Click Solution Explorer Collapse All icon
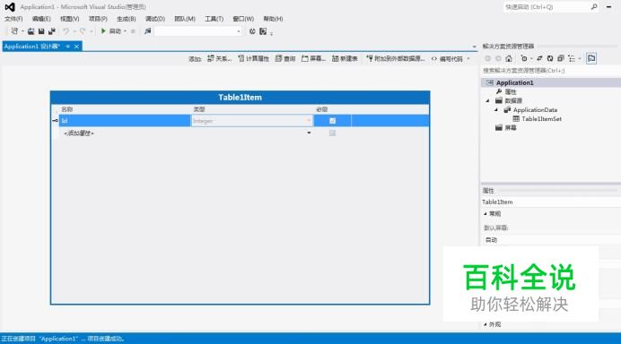 click(x=561, y=58)
